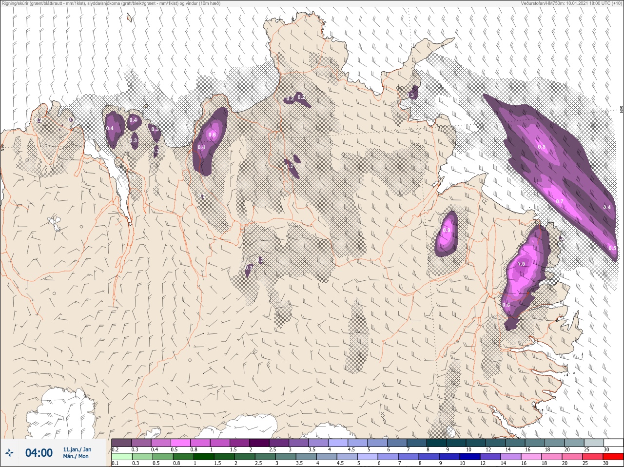Pick the deep blue 10 swatch in lower legend
624x467 pixels.
tap(471, 457)
